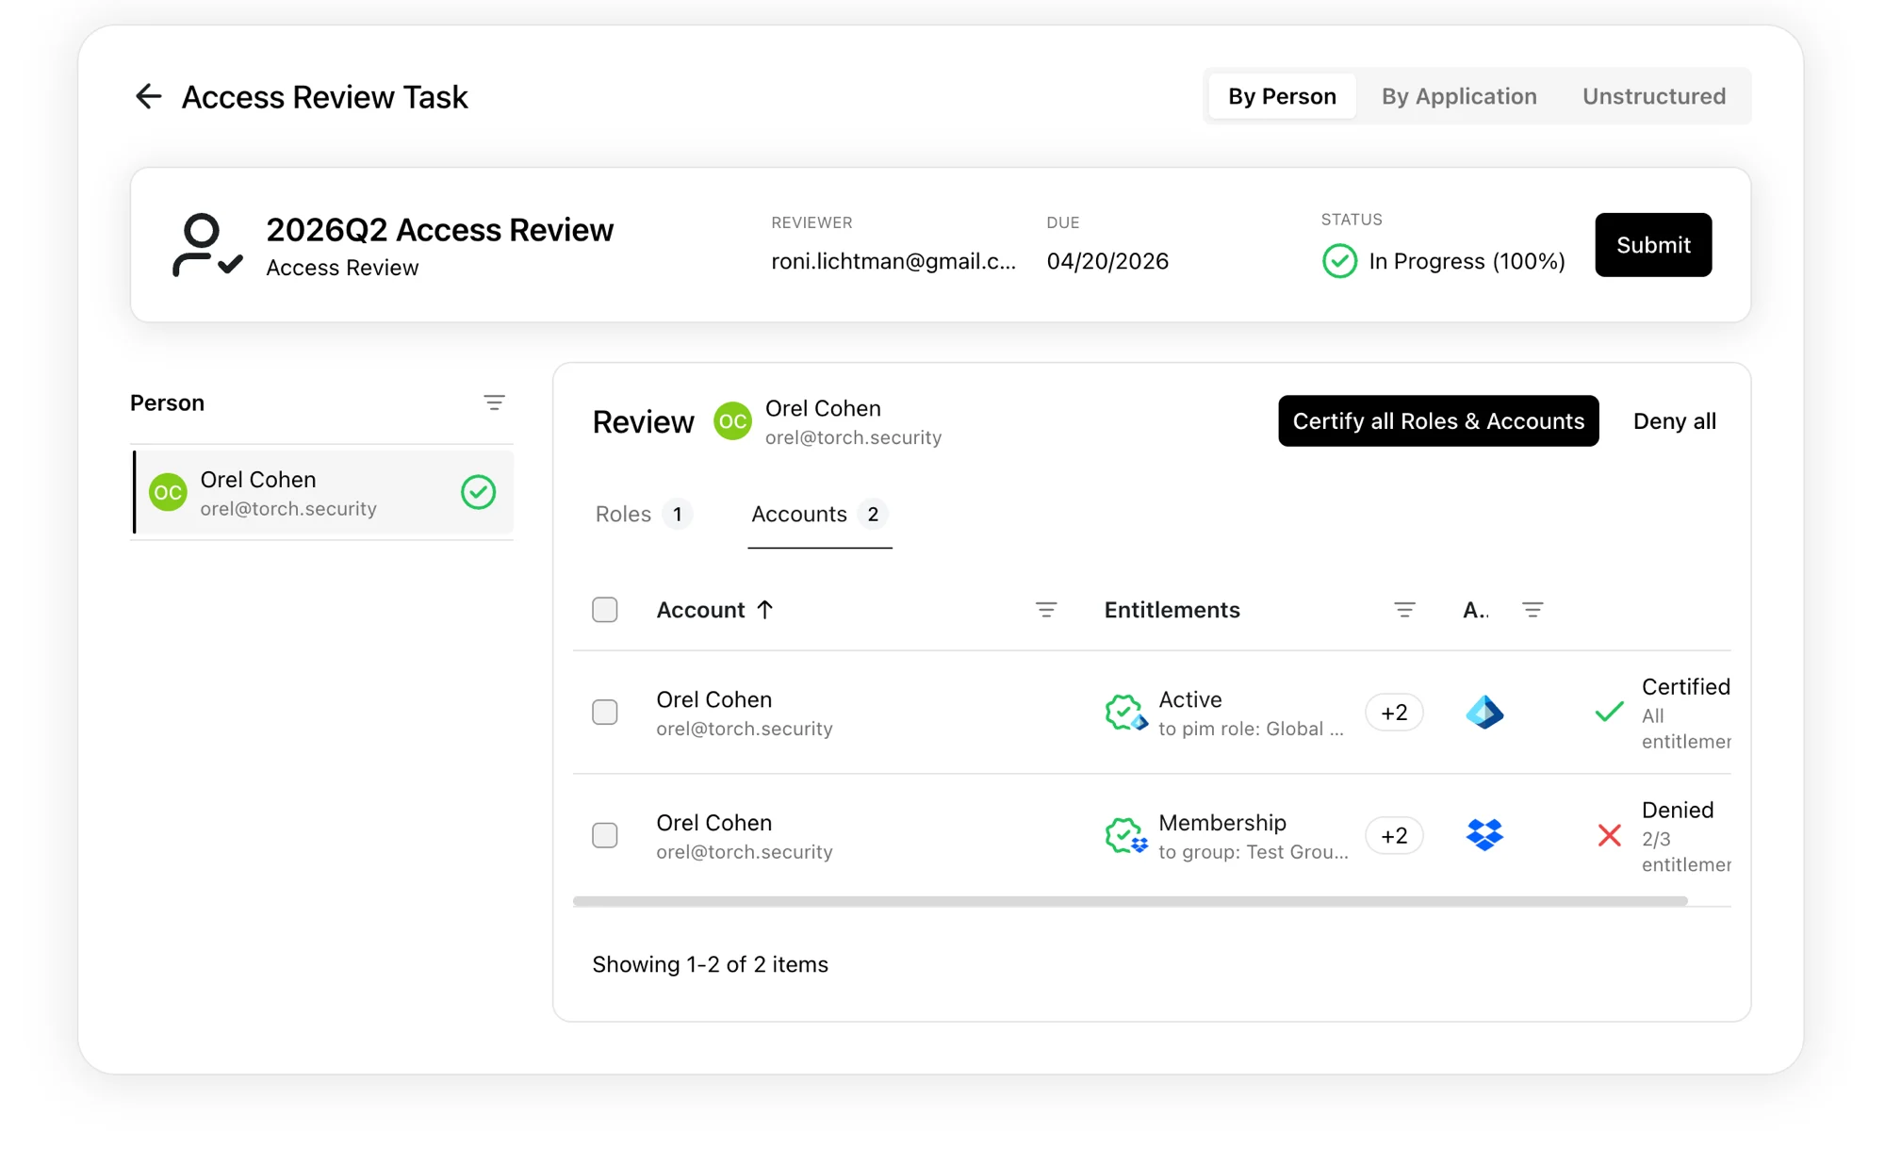This screenshot has width=1885, height=1165.
Task: Switch to the Unstructured view
Action: tap(1654, 96)
